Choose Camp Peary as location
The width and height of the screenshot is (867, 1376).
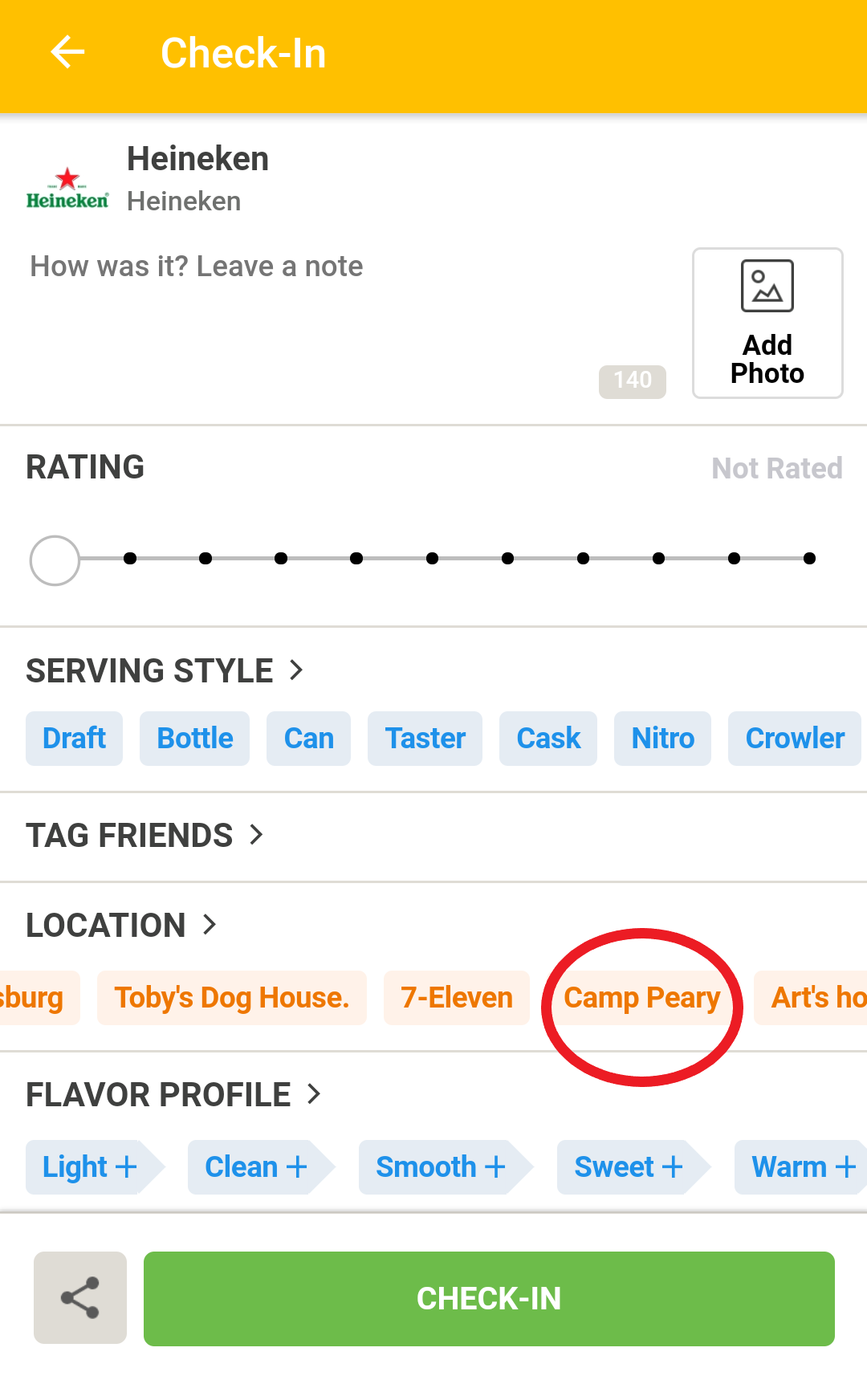coord(642,998)
